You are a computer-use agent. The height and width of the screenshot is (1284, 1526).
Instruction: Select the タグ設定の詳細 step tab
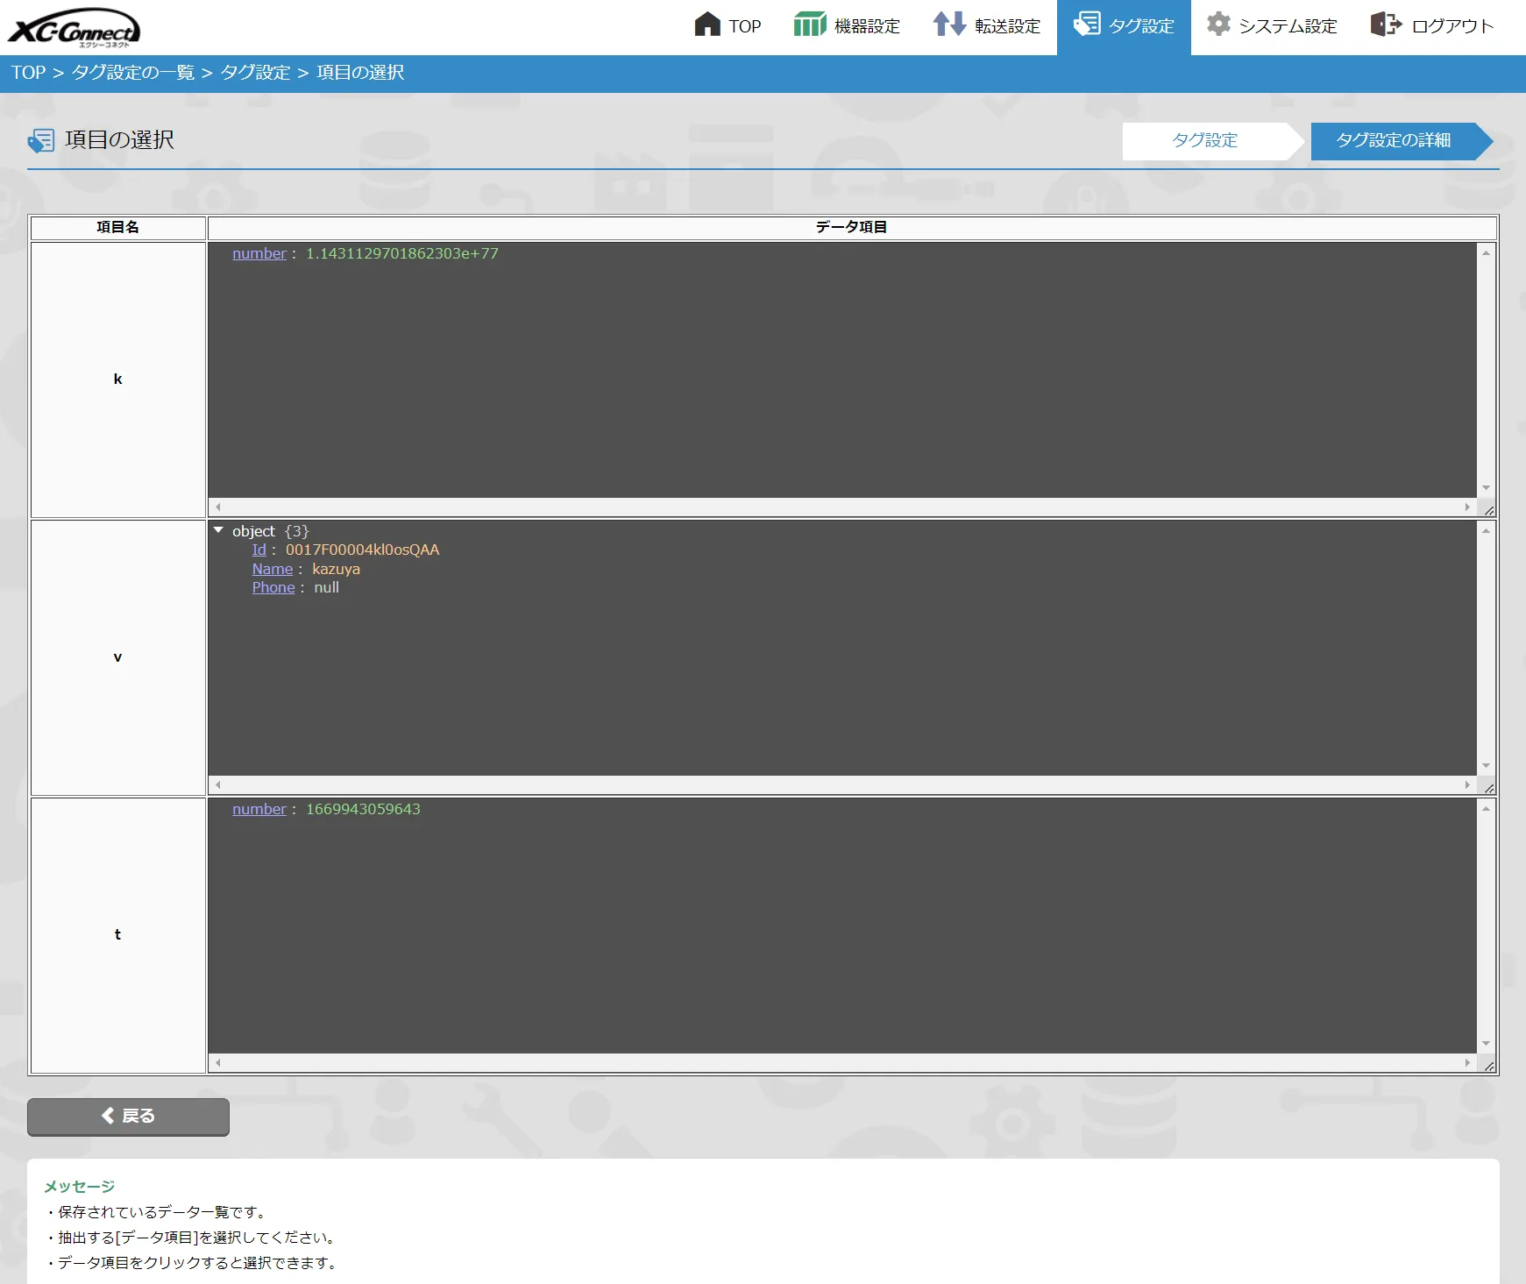[x=1393, y=141]
